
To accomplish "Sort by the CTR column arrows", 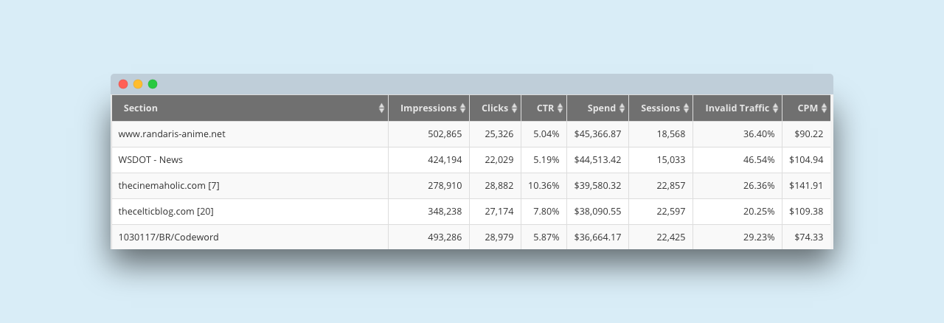I will (560, 108).
